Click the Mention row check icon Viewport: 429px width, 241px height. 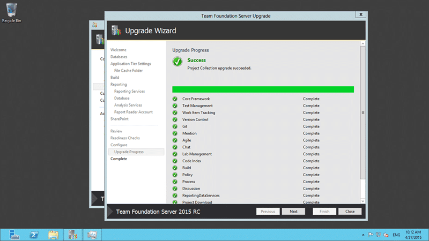pos(175,133)
